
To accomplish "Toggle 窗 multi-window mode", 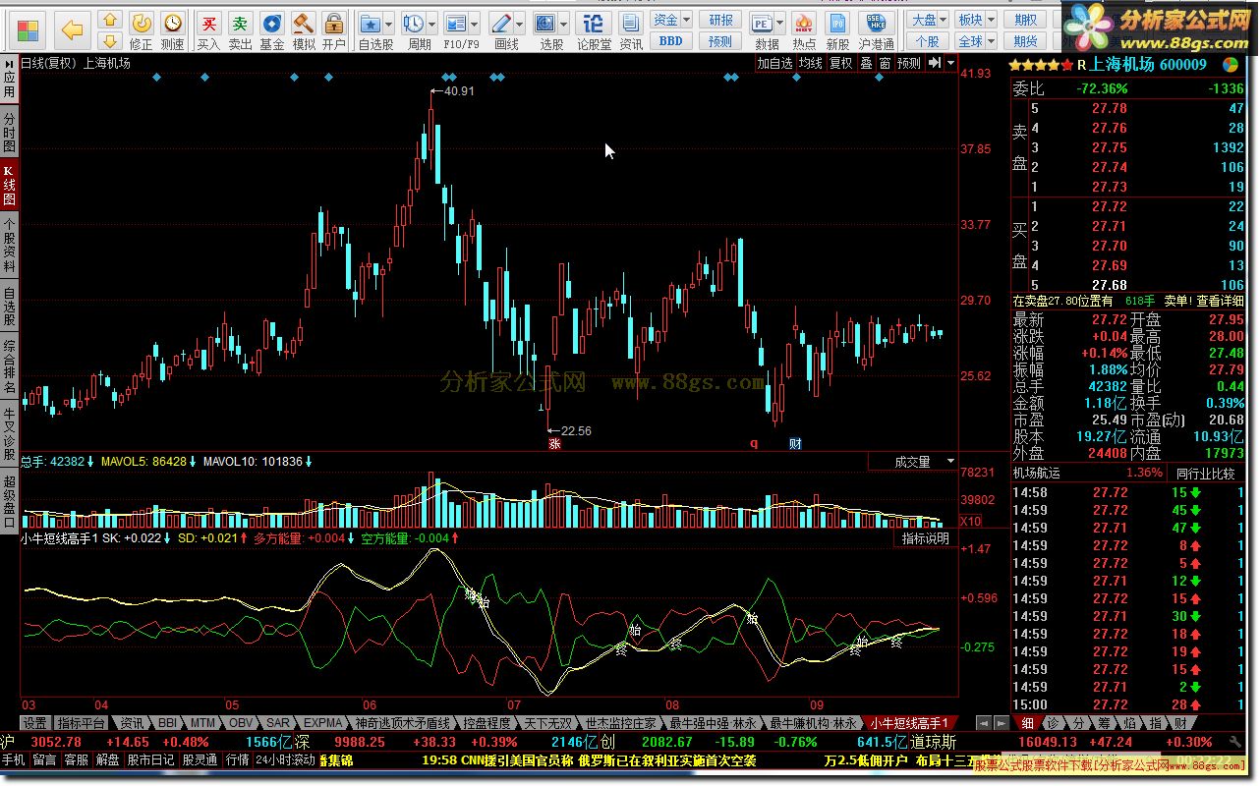I will pos(886,63).
